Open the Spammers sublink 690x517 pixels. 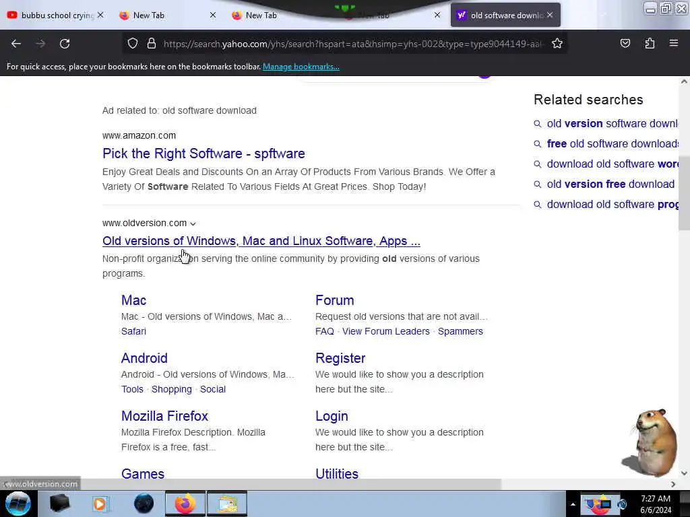tap(460, 331)
